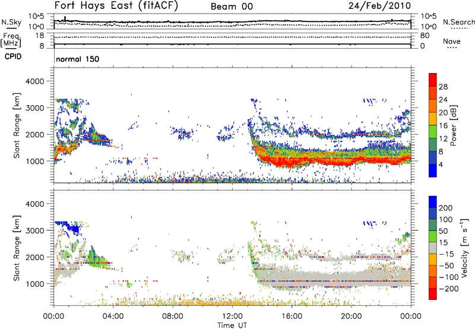Click the '00:00' label at time axis end
The height and width of the screenshot is (329, 475).
click(x=411, y=317)
